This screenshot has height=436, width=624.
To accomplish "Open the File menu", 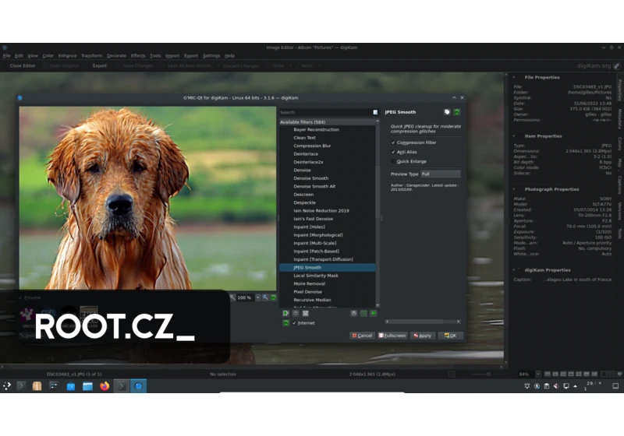I will pos(7,55).
